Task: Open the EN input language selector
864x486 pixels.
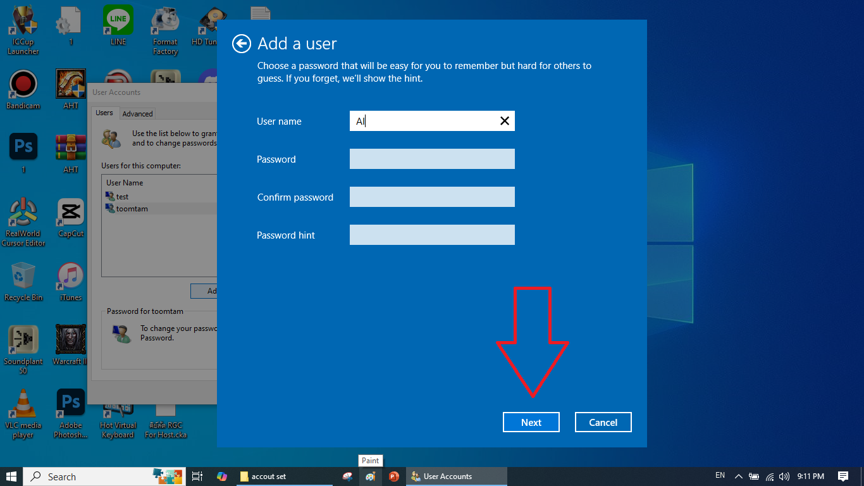Action: pyautogui.click(x=720, y=475)
